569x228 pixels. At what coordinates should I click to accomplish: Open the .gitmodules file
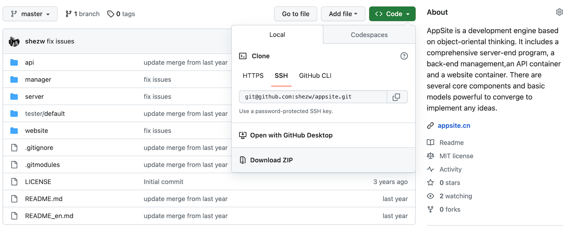(42, 165)
